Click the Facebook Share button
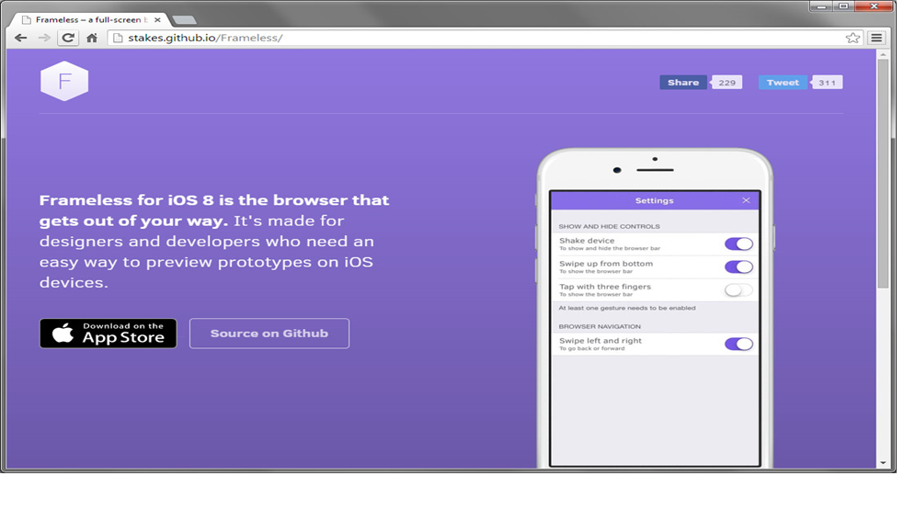The image size is (904, 521). pos(683,83)
